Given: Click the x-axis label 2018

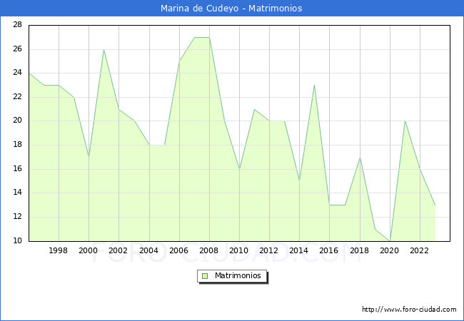Looking at the screenshot, I should pos(360,250).
